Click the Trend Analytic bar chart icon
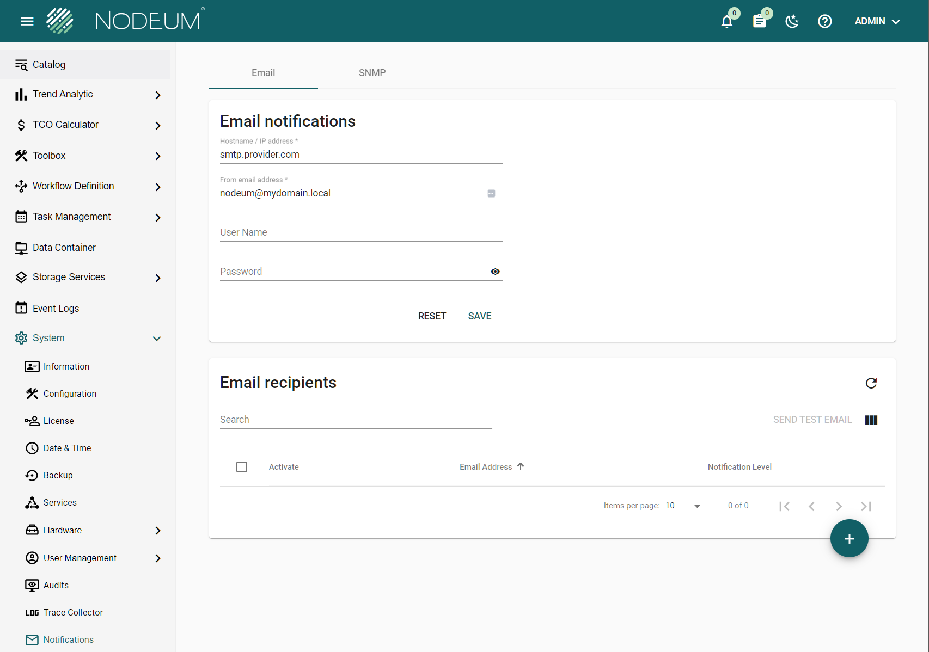The height and width of the screenshot is (652, 929). point(21,95)
